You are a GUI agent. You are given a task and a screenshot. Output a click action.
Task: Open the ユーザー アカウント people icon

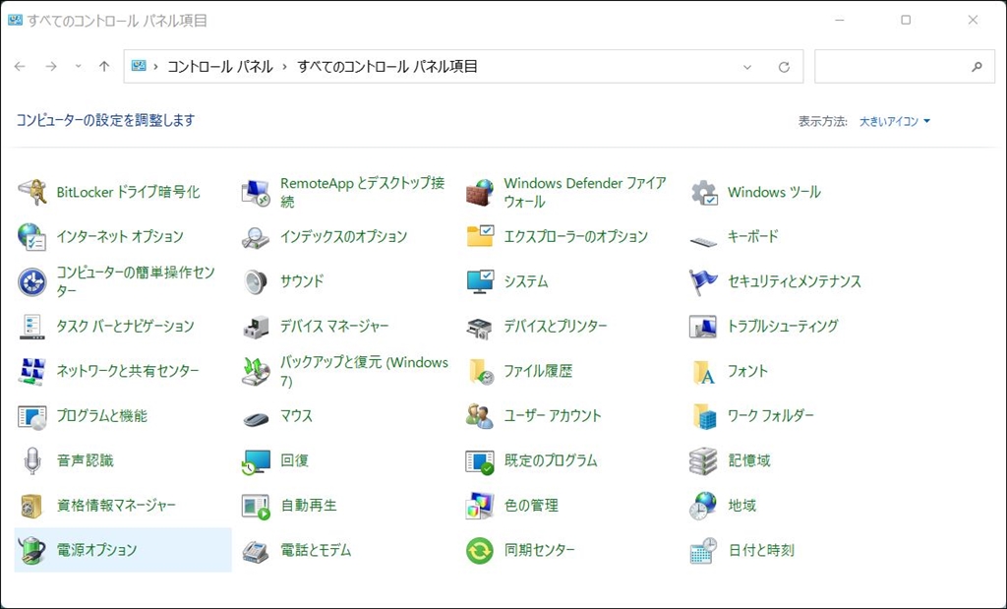tap(480, 416)
